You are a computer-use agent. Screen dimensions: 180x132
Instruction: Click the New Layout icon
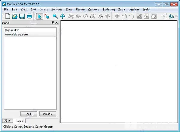click(x=7, y=16)
